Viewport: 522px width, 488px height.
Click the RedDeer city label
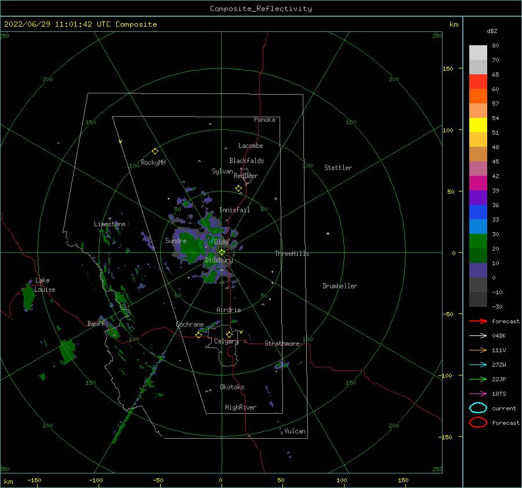pyautogui.click(x=246, y=176)
